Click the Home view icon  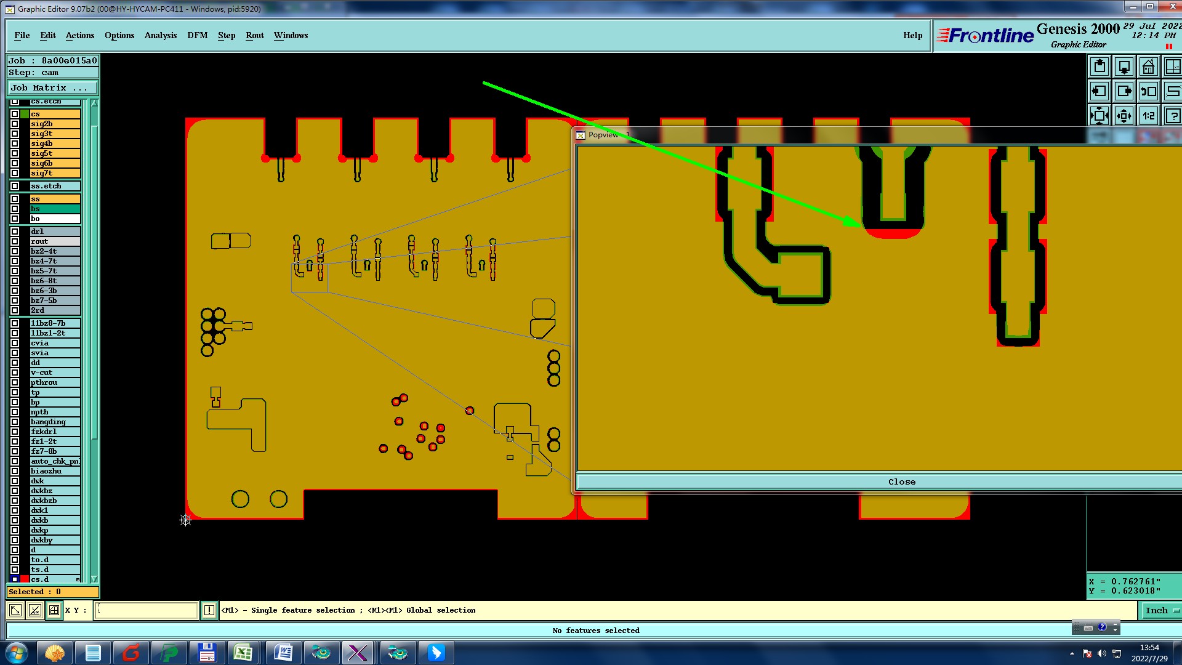1148,66
